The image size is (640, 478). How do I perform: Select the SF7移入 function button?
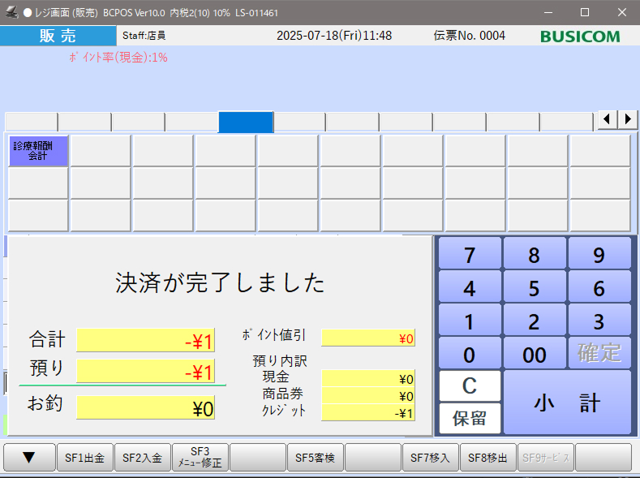coord(431,458)
